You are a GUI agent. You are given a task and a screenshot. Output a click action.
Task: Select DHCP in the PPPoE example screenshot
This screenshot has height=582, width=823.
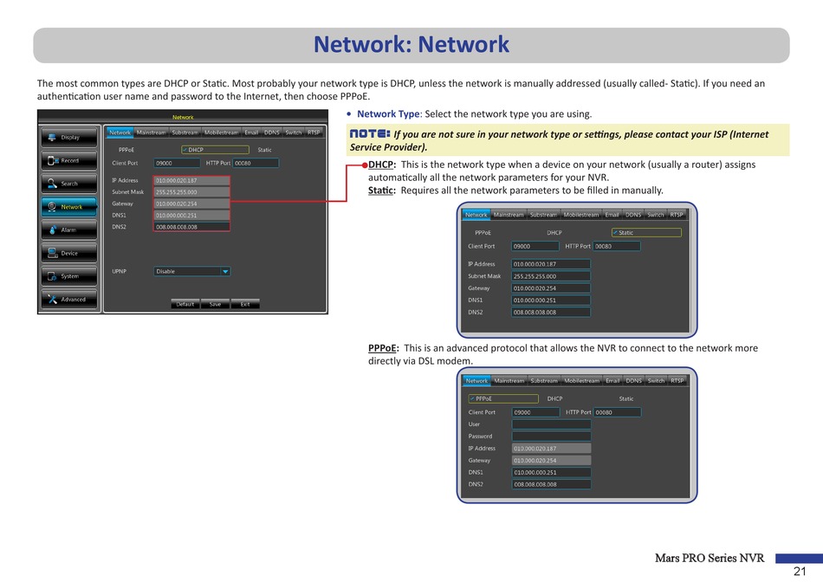pyautogui.click(x=554, y=399)
